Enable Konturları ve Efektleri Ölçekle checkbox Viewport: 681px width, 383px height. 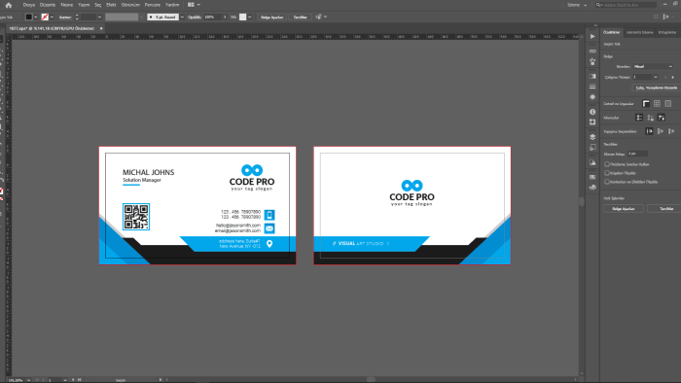[x=607, y=182]
